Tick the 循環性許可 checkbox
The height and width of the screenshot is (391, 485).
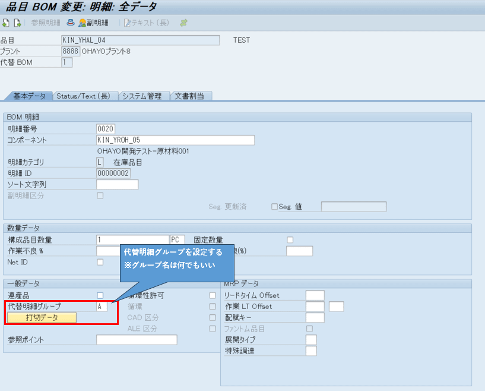pyautogui.click(x=213, y=295)
